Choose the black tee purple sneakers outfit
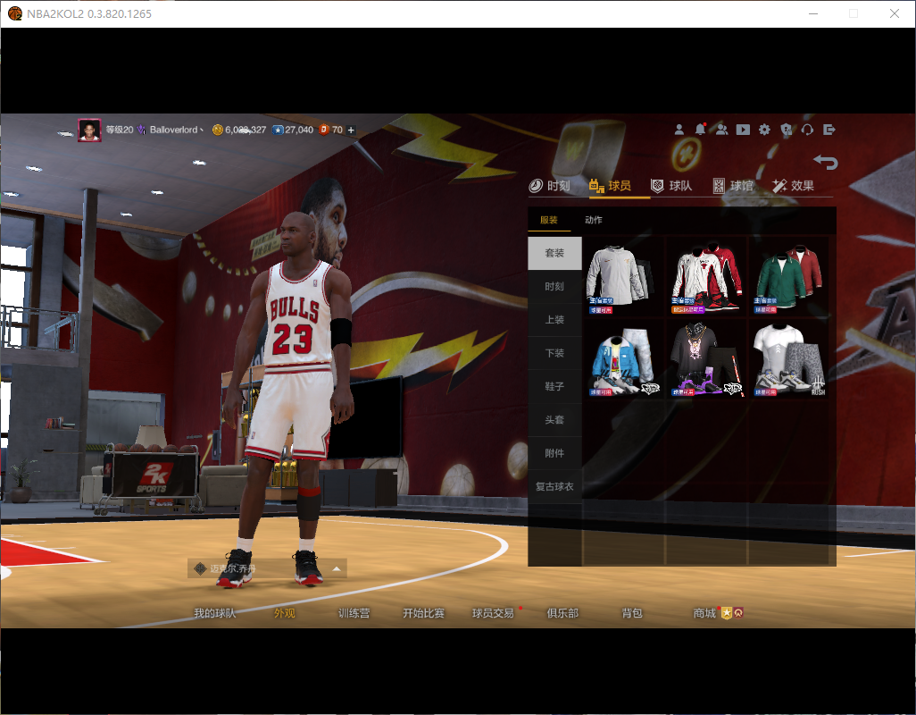Screen dimensions: 916x715 coord(705,359)
